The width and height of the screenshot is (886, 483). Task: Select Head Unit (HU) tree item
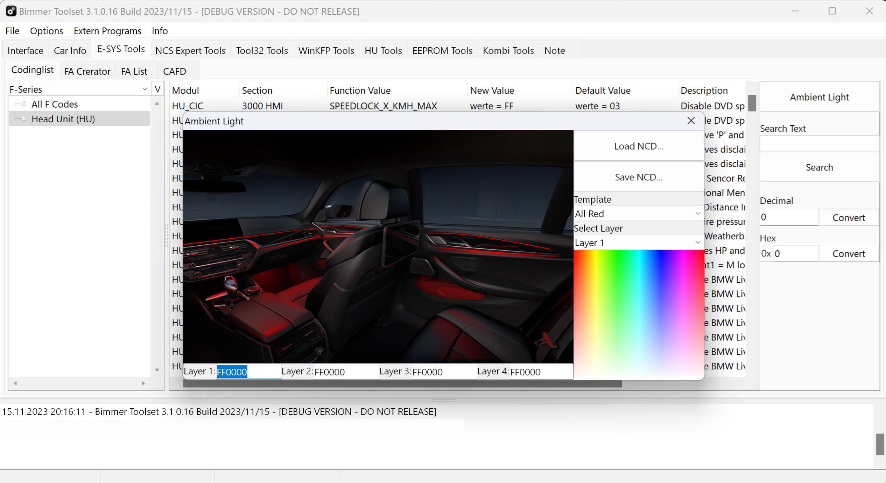[x=63, y=119]
